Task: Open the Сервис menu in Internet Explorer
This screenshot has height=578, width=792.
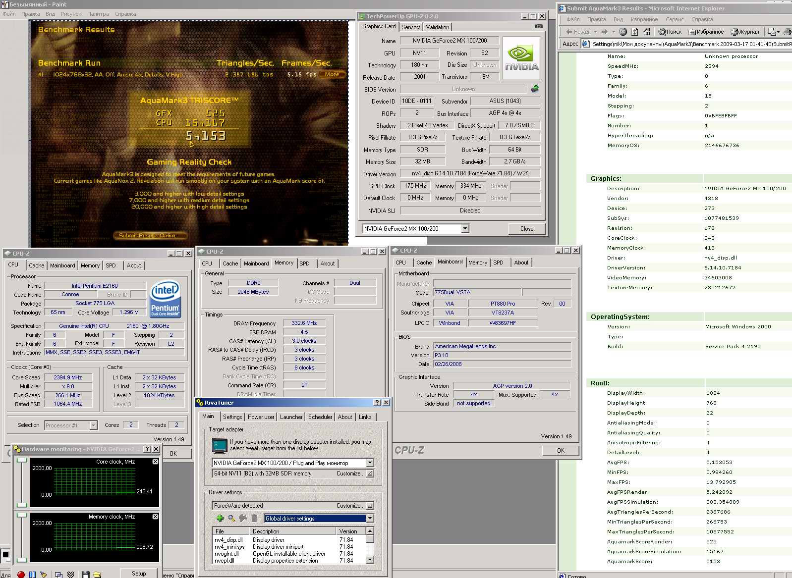Action: [675, 19]
